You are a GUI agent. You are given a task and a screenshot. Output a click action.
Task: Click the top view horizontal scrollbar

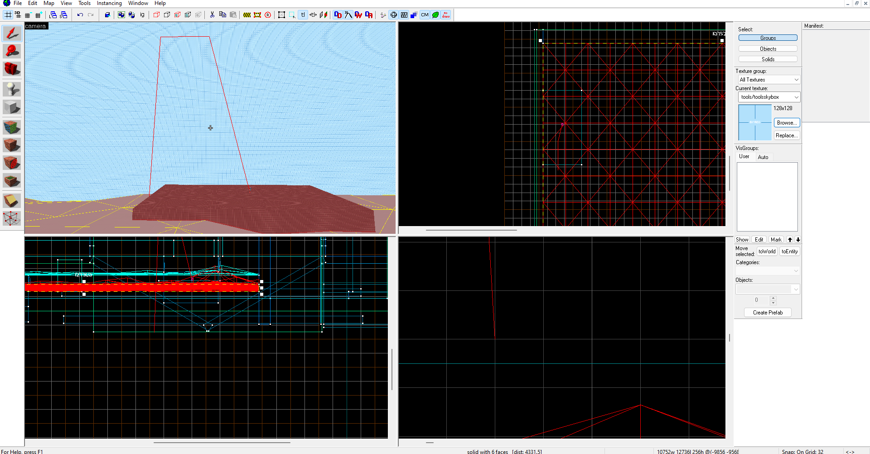[x=471, y=230]
